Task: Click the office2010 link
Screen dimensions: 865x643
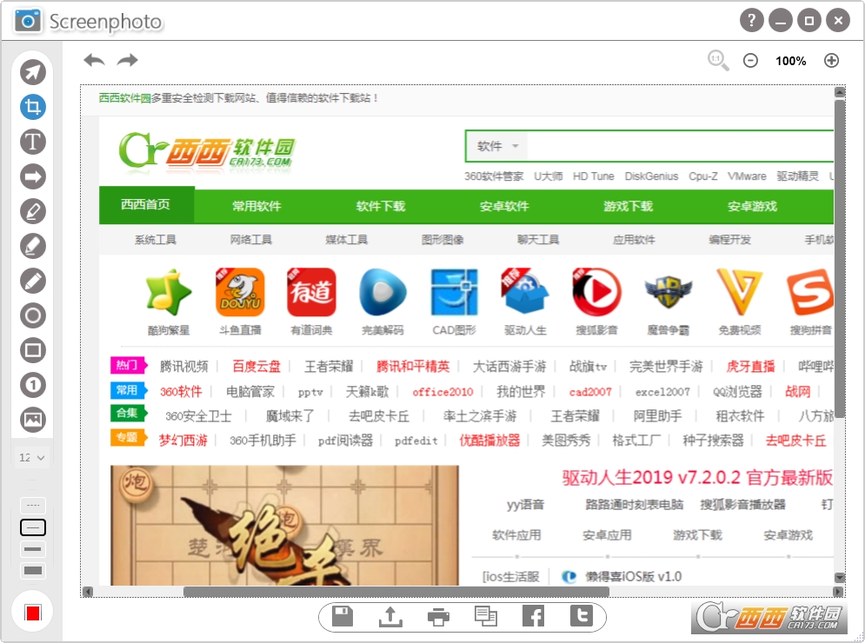Action: pyautogui.click(x=442, y=392)
